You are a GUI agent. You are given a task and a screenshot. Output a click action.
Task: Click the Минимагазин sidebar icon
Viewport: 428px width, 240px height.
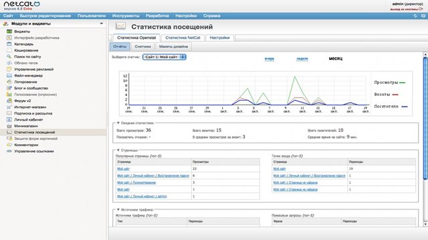pyautogui.click(x=9, y=126)
